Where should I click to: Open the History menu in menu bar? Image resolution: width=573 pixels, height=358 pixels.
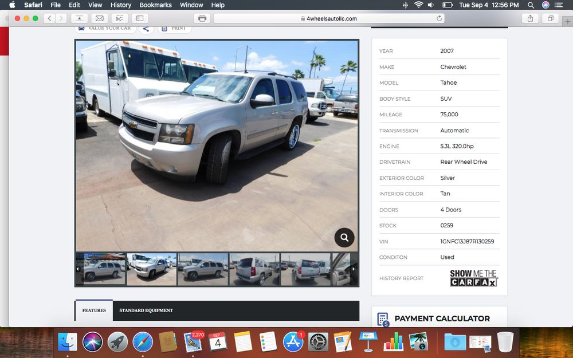(x=121, y=5)
